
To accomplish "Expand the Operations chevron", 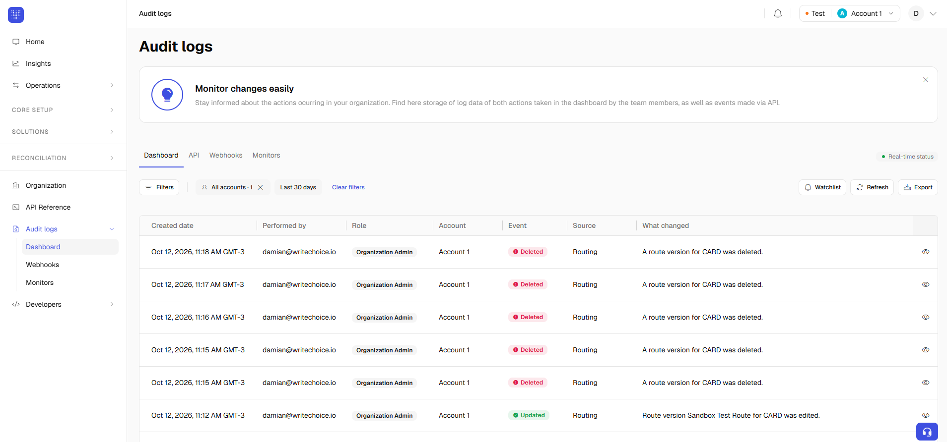I will click(112, 85).
